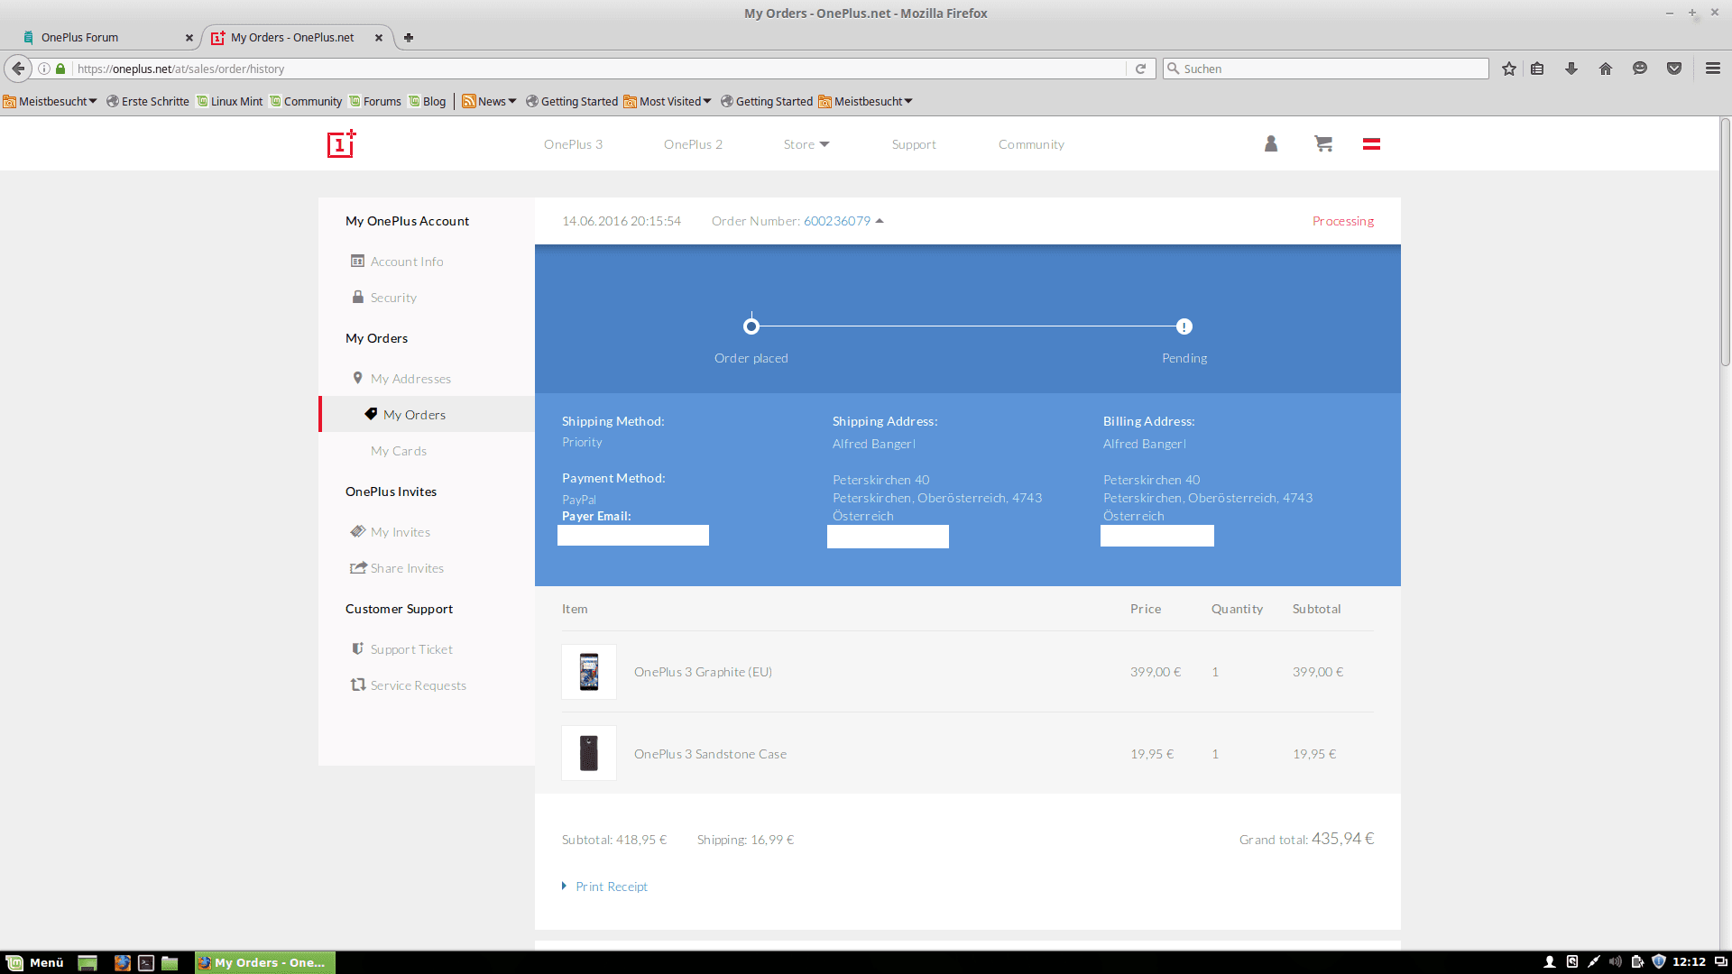
Task: Click the volume icon in system tray
Action: pyautogui.click(x=1615, y=961)
